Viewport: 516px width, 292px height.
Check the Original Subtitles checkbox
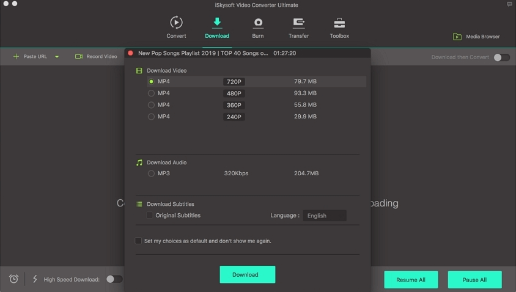pyautogui.click(x=149, y=215)
